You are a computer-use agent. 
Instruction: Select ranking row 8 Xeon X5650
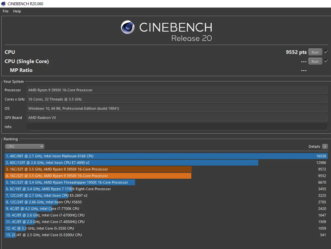(x=166, y=202)
